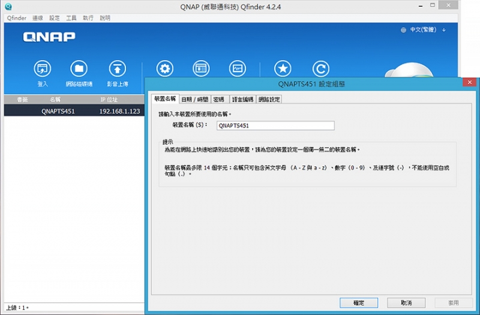This screenshot has width=480, height=315.
Task: Click the 裝置名稱 input field
Action: point(275,125)
